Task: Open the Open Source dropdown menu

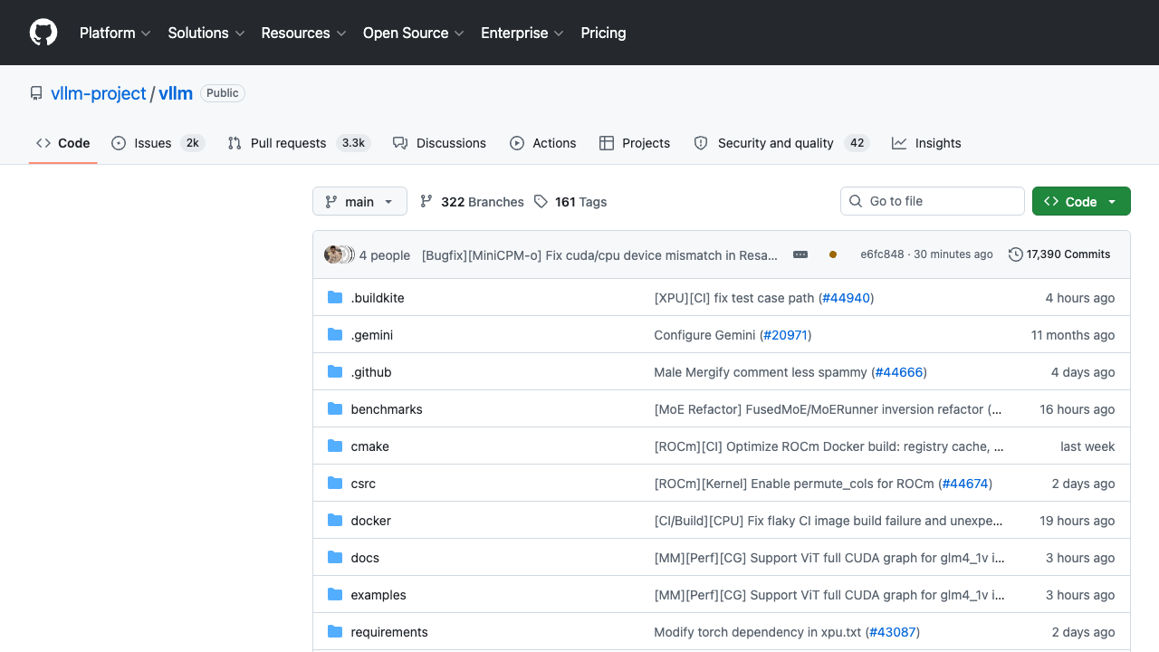Action: click(414, 33)
